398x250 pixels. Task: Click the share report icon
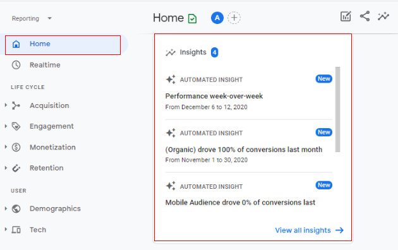365,16
